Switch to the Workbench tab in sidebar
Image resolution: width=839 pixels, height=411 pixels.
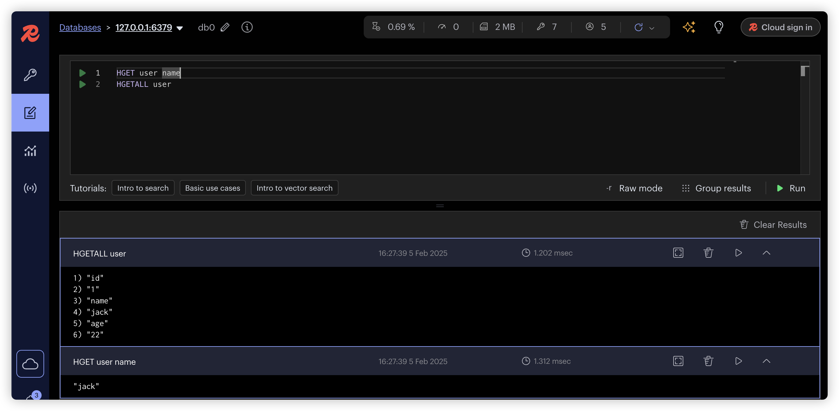click(x=30, y=112)
